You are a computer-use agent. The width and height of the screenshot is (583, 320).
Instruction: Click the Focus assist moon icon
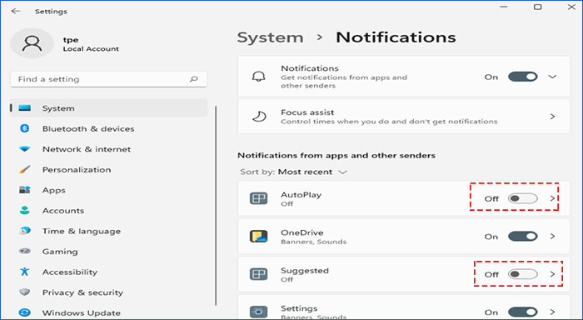coord(259,117)
